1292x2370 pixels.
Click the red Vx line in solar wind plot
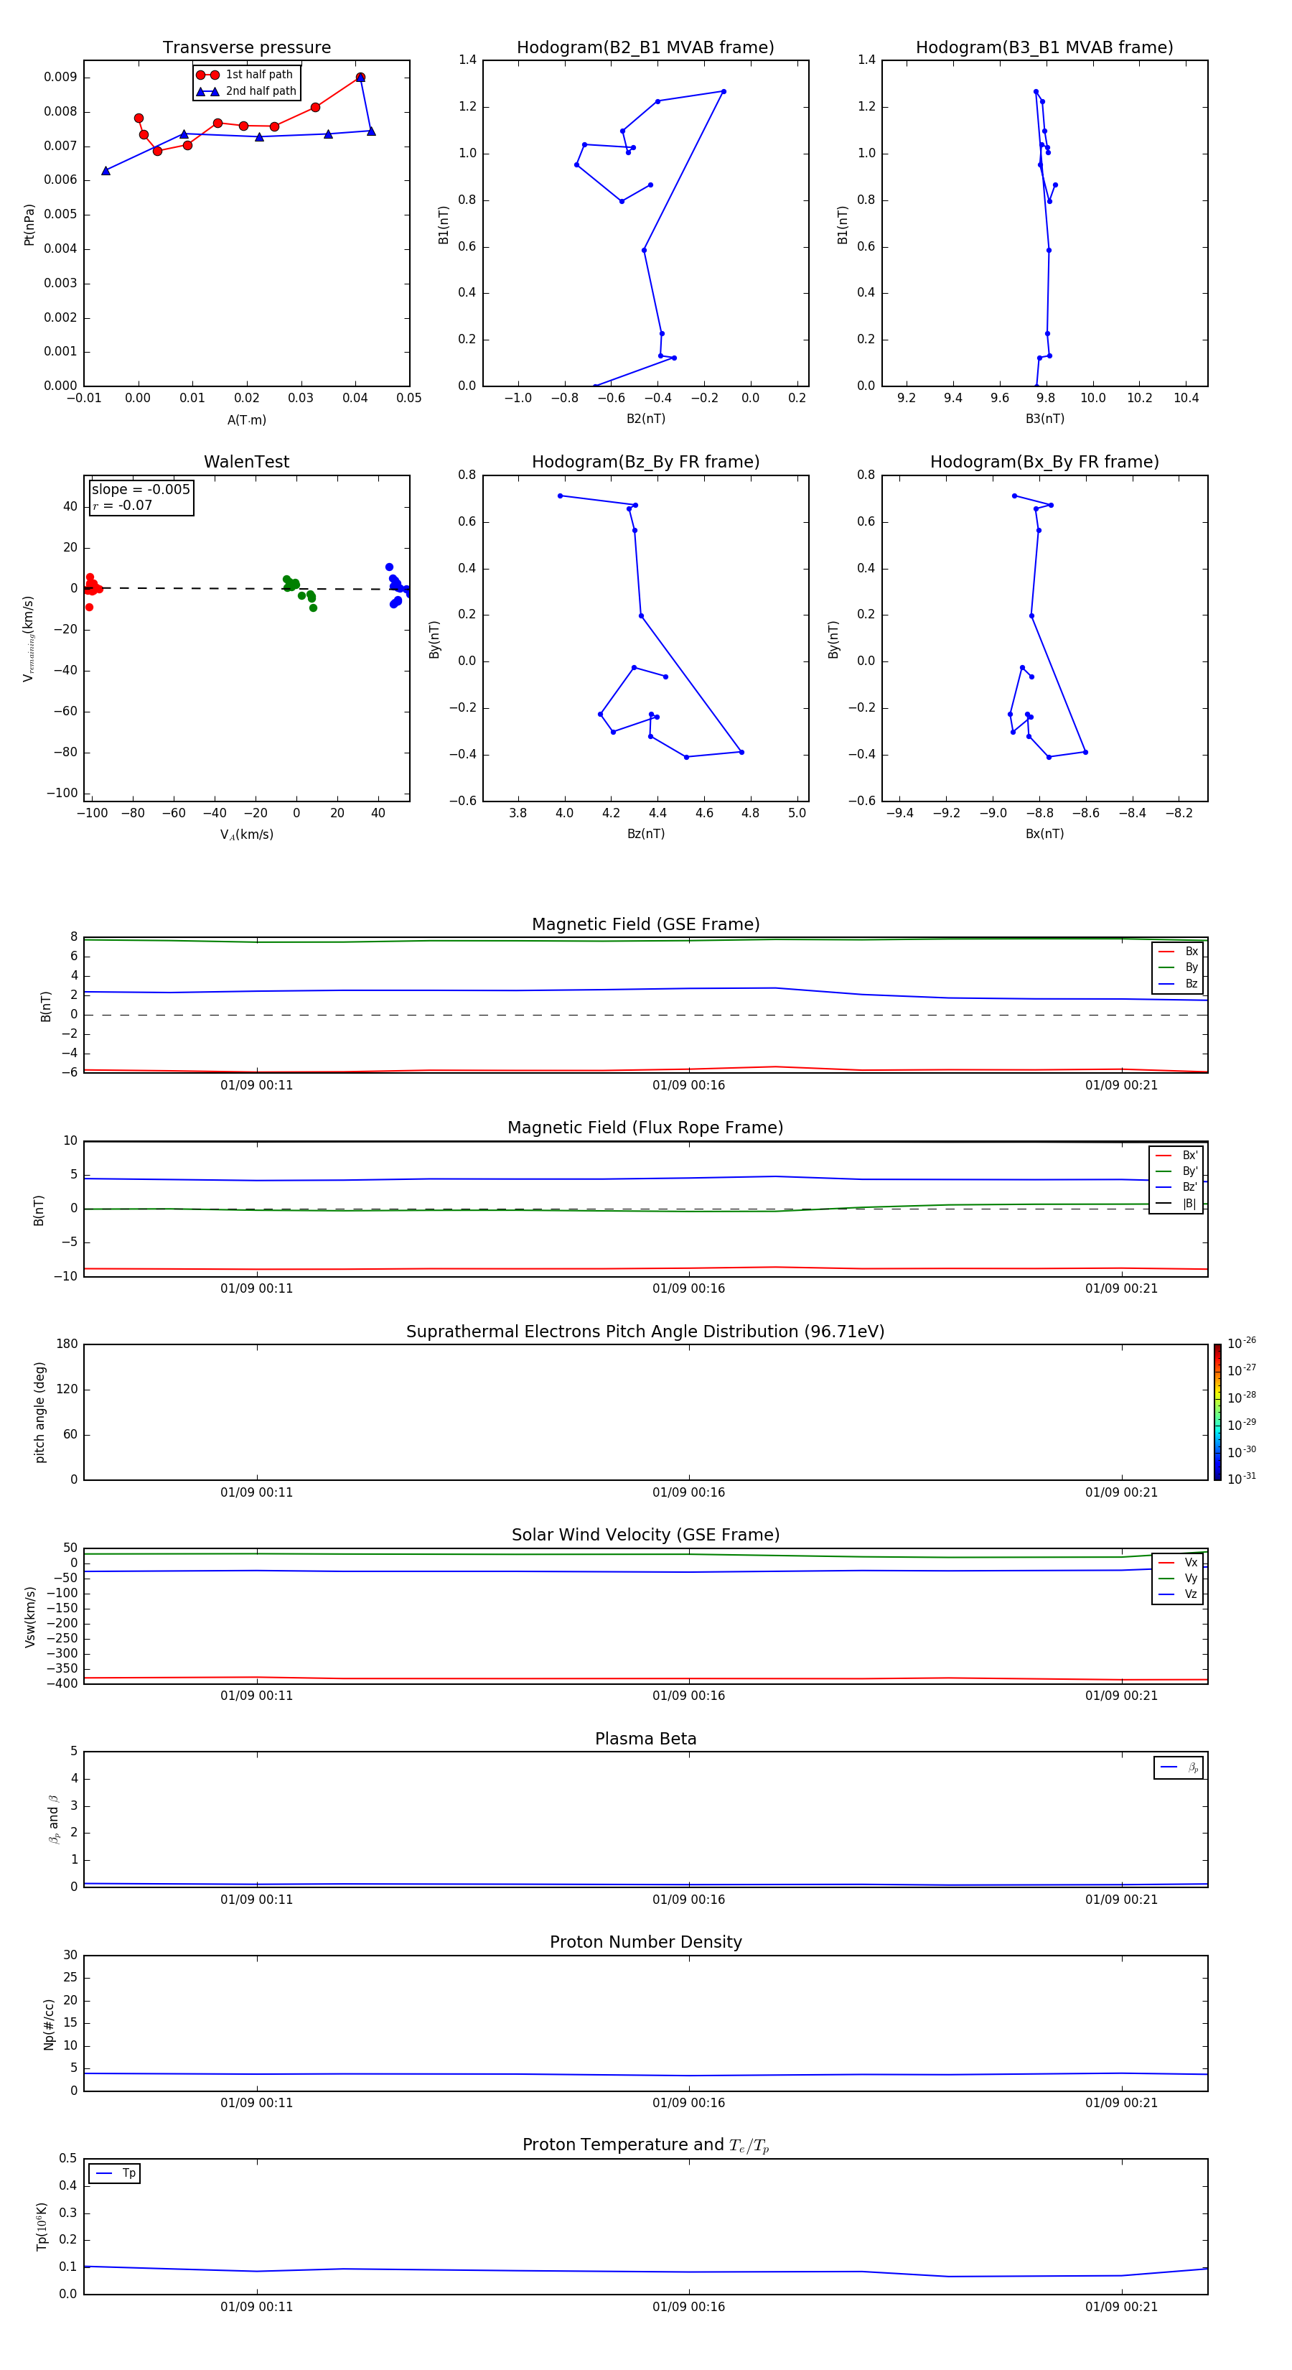pyautogui.click(x=645, y=1679)
